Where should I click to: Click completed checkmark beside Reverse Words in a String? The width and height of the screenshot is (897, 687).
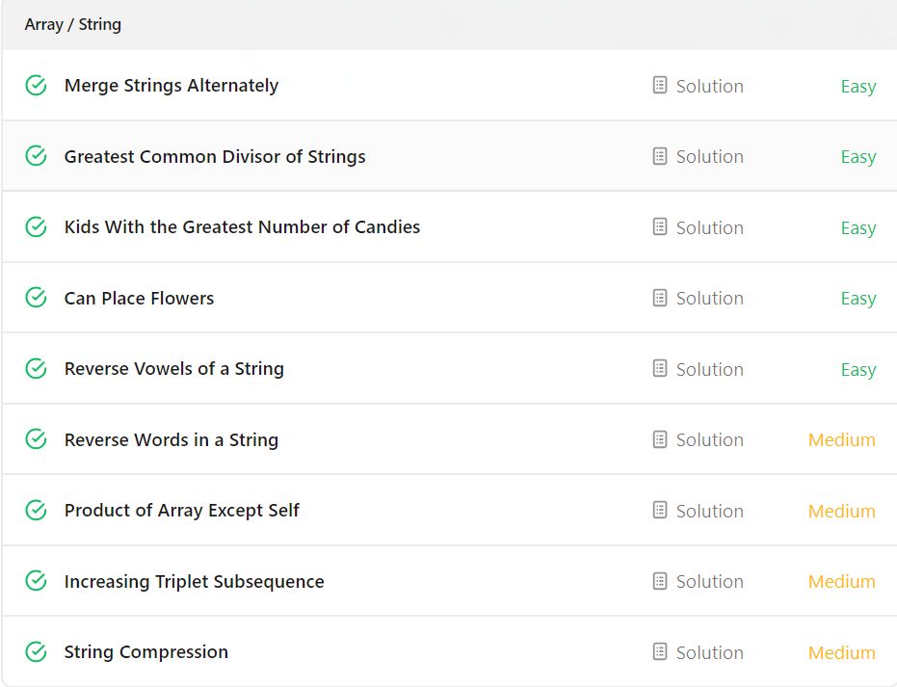point(36,439)
